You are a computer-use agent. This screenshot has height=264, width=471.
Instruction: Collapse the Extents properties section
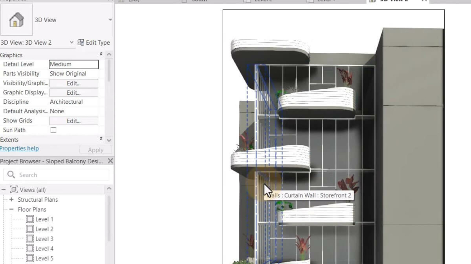point(101,139)
